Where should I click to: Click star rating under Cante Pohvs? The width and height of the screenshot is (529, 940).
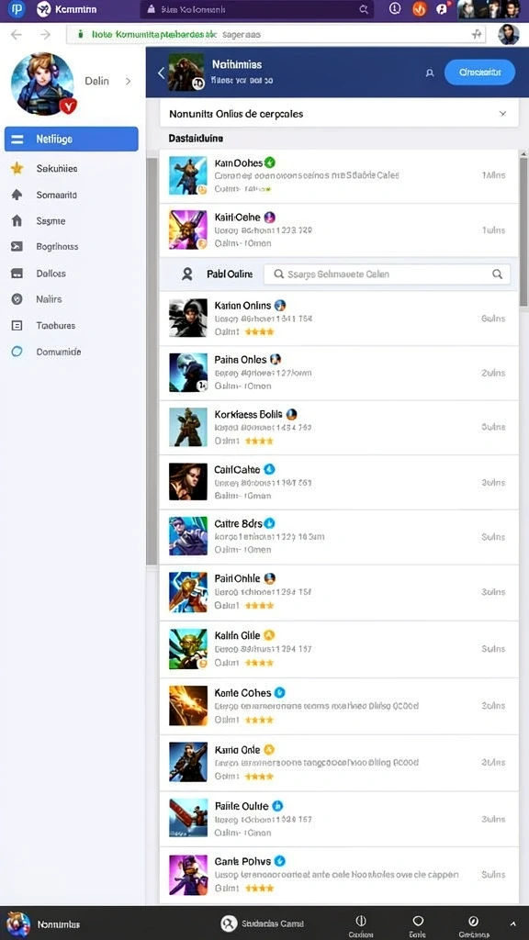click(x=259, y=888)
